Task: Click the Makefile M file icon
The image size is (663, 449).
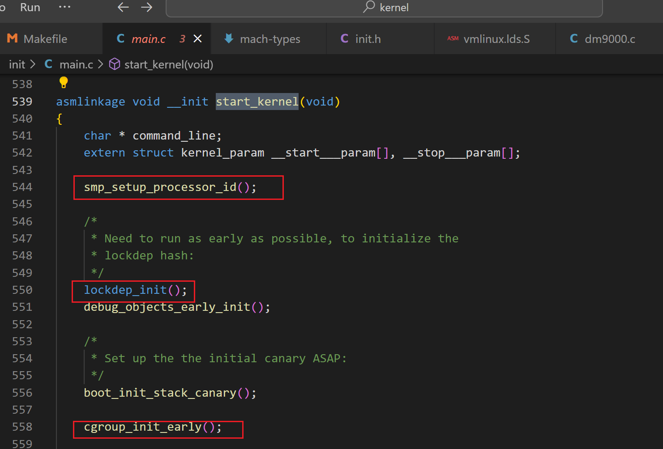Action: 13,38
